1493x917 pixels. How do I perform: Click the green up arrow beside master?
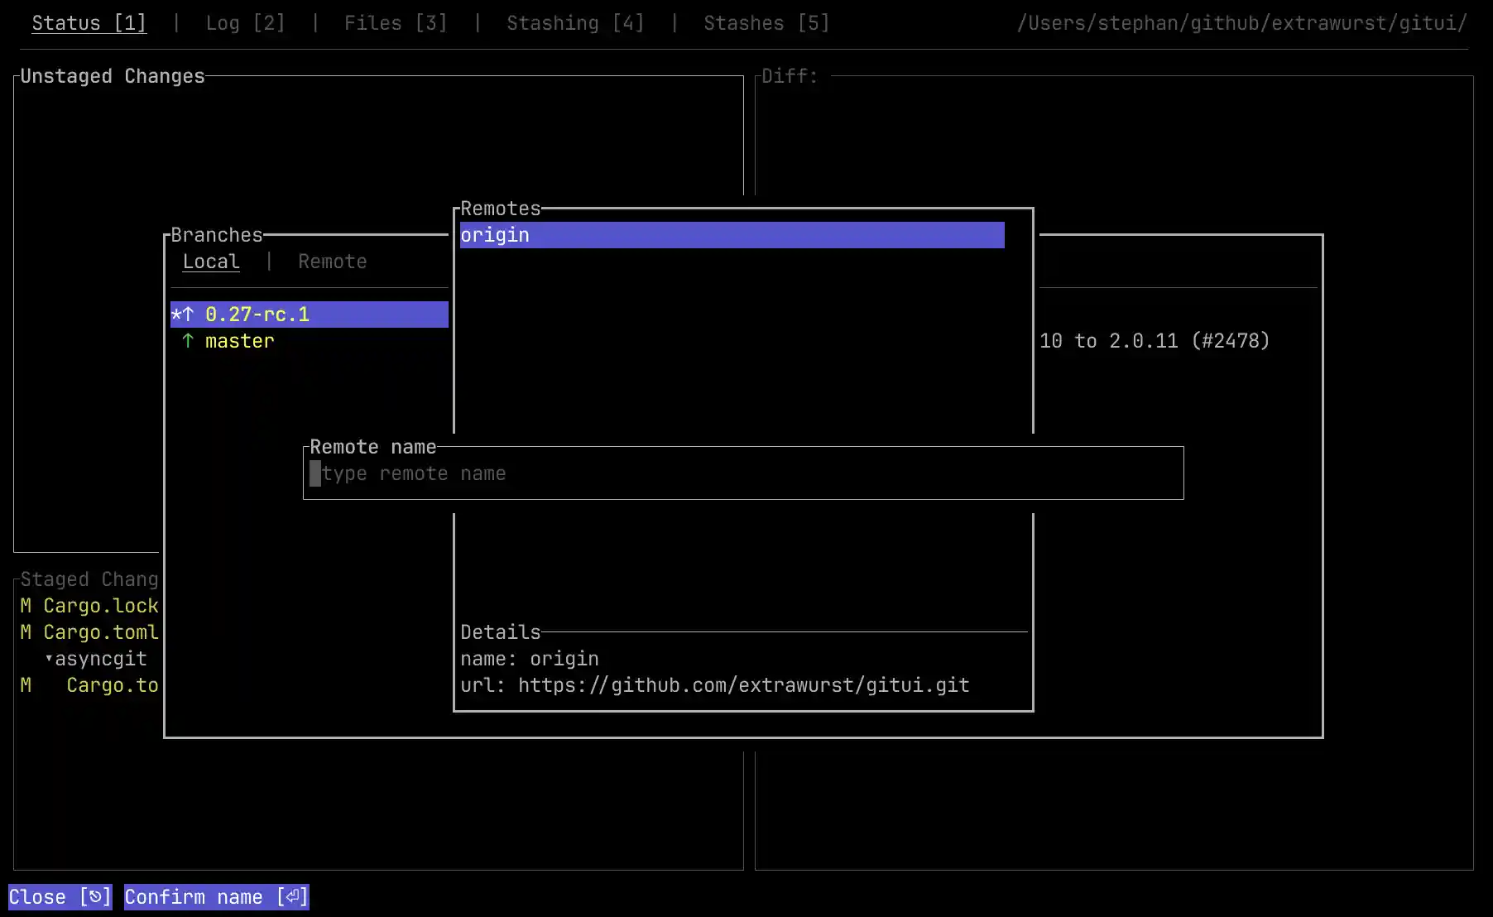coord(188,341)
